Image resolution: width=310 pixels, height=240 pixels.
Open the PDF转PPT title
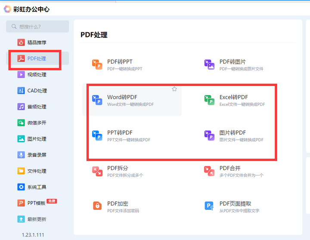tap(120, 62)
